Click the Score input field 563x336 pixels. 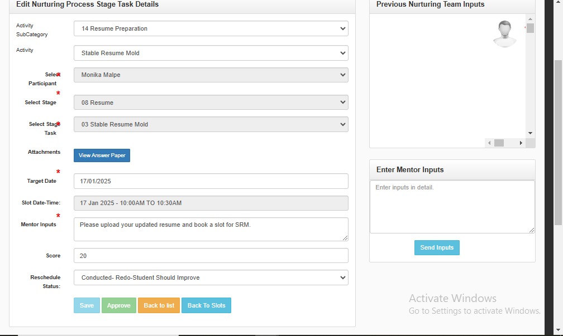pyautogui.click(x=211, y=256)
